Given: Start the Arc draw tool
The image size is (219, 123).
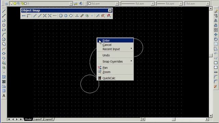Looking at the screenshot, I should point(4,35).
